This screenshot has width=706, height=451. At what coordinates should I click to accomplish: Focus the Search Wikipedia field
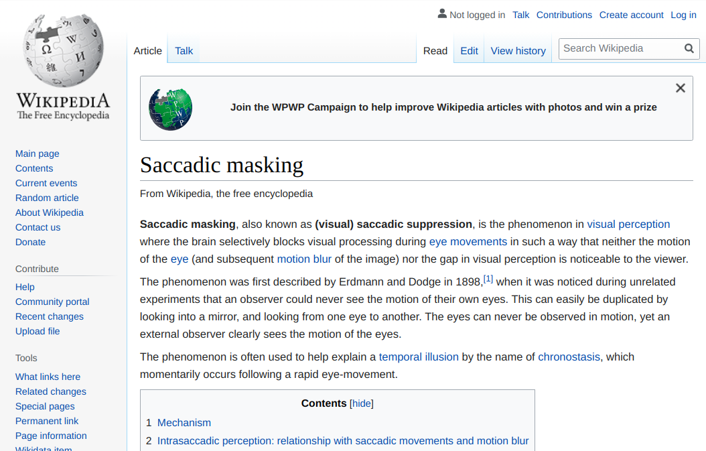pos(620,49)
